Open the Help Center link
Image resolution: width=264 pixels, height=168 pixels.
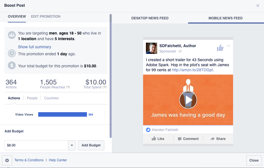coord(58,160)
